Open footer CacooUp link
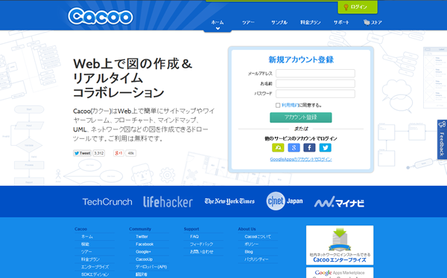The image size is (447, 278). click(x=144, y=259)
